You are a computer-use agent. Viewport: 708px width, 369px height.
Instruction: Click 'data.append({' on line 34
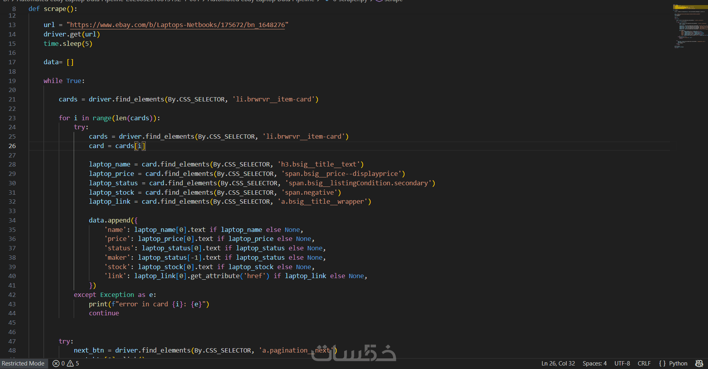pos(113,220)
